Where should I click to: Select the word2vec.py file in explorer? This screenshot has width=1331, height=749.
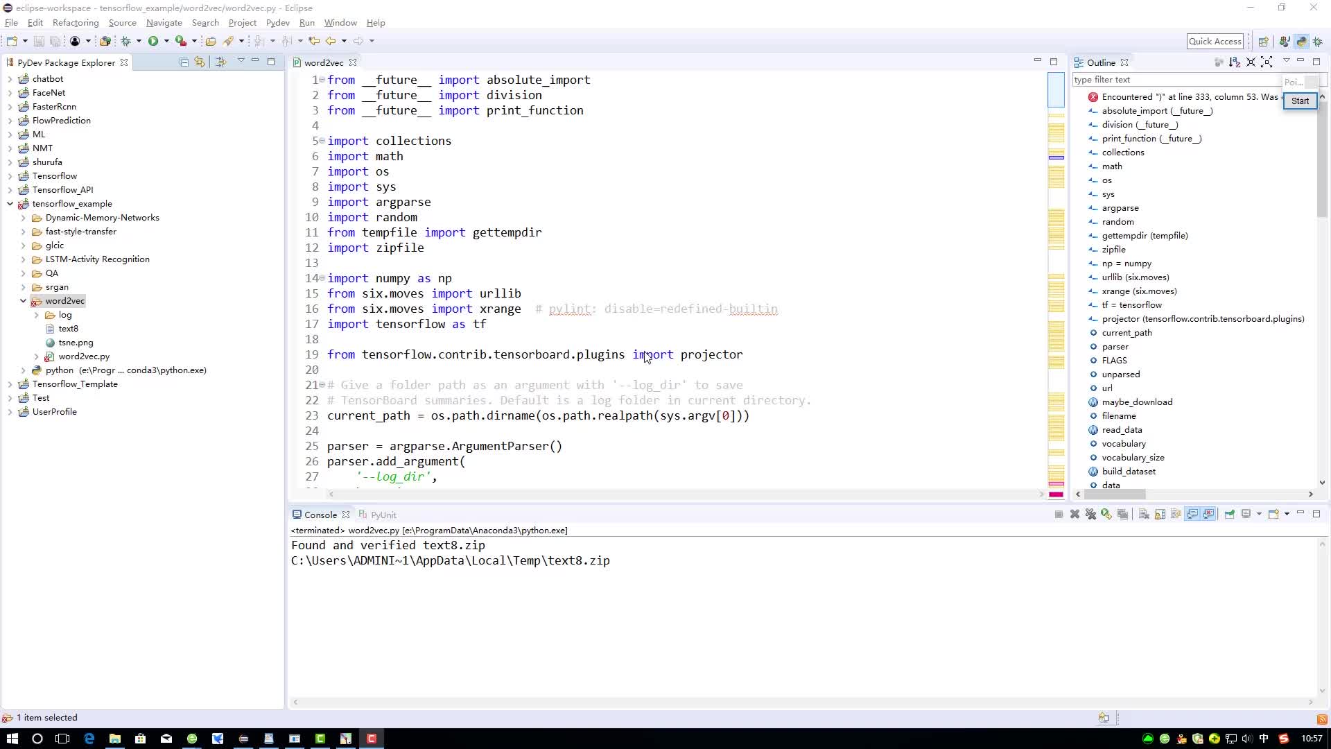click(x=83, y=356)
